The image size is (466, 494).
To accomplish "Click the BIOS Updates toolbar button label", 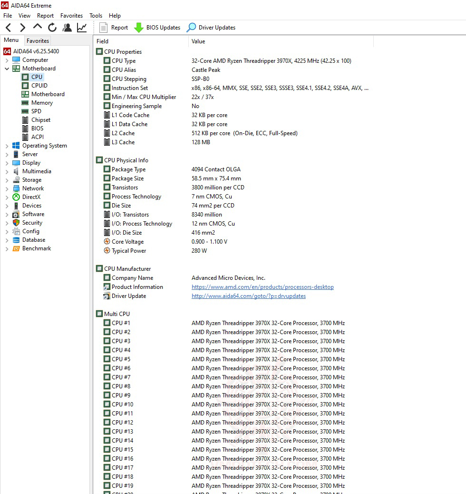I will coord(163,28).
